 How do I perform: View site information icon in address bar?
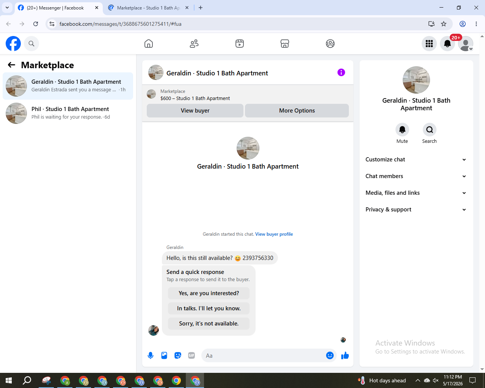tap(52, 24)
